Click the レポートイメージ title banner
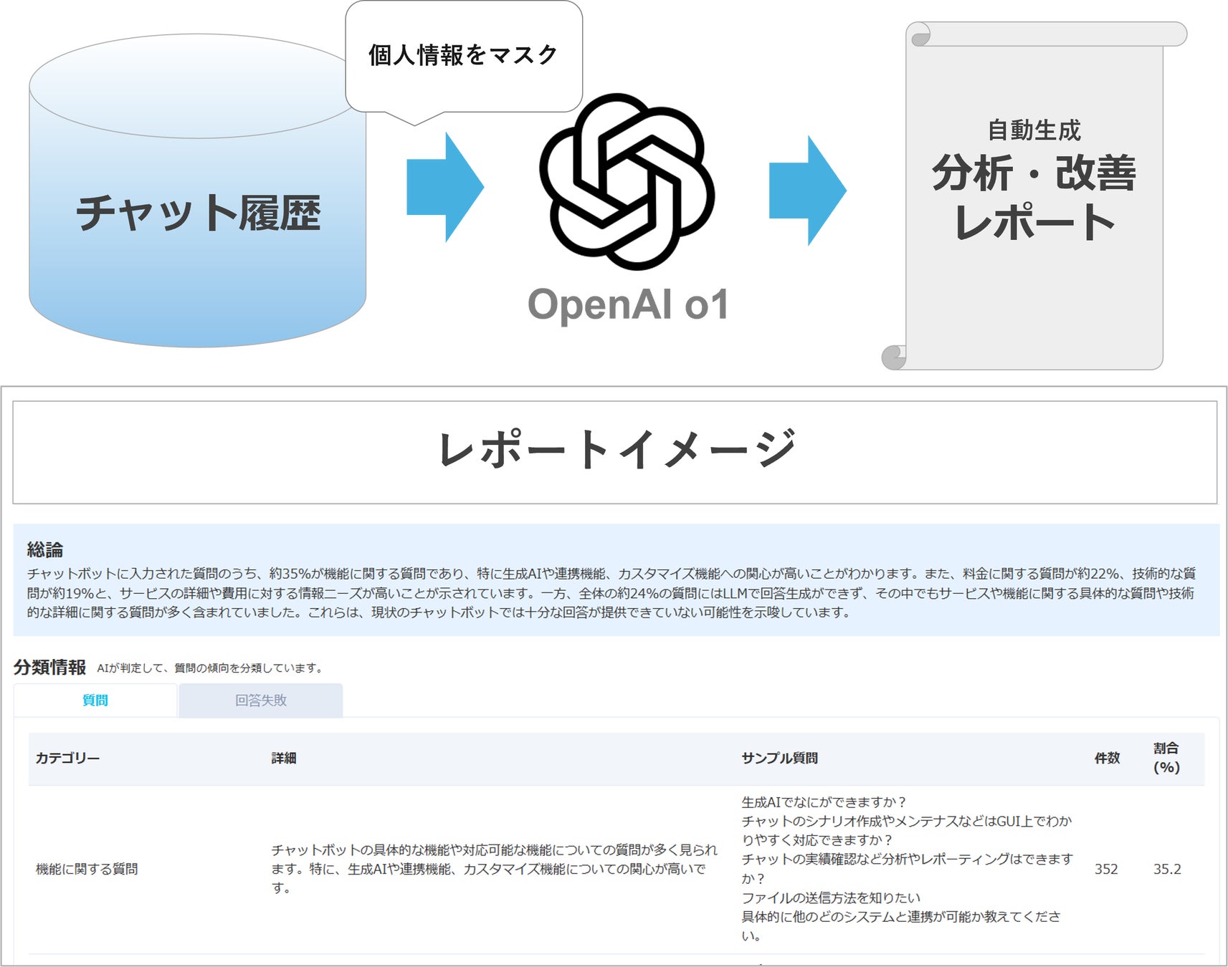 [615, 452]
